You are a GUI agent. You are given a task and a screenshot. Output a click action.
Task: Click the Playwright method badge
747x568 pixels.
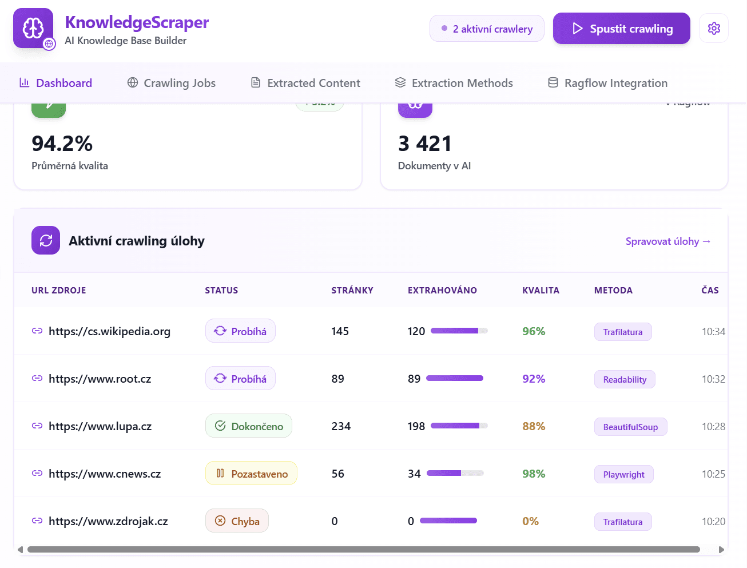[623, 474]
